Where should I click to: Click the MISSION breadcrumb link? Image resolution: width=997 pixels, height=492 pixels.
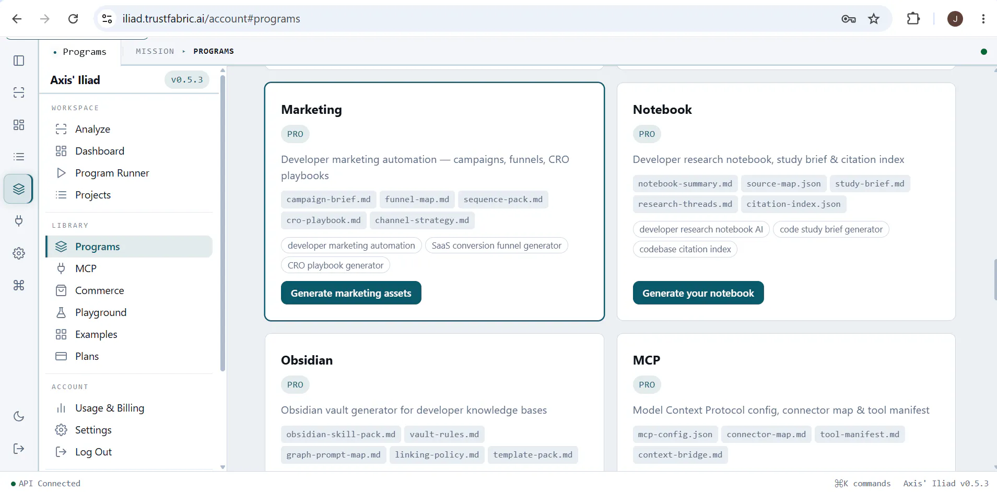pyautogui.click(x=155, y=51)
